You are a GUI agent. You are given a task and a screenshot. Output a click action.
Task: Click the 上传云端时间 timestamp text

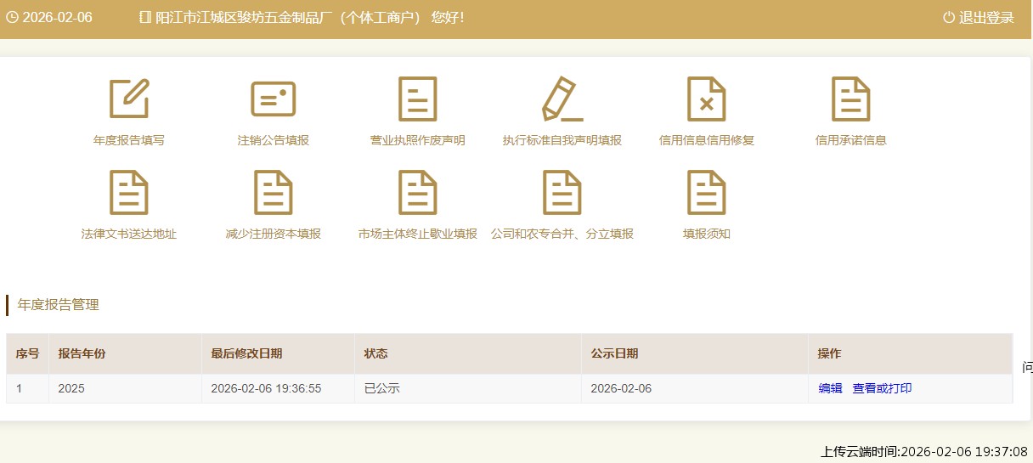click(x=924, y=451)
